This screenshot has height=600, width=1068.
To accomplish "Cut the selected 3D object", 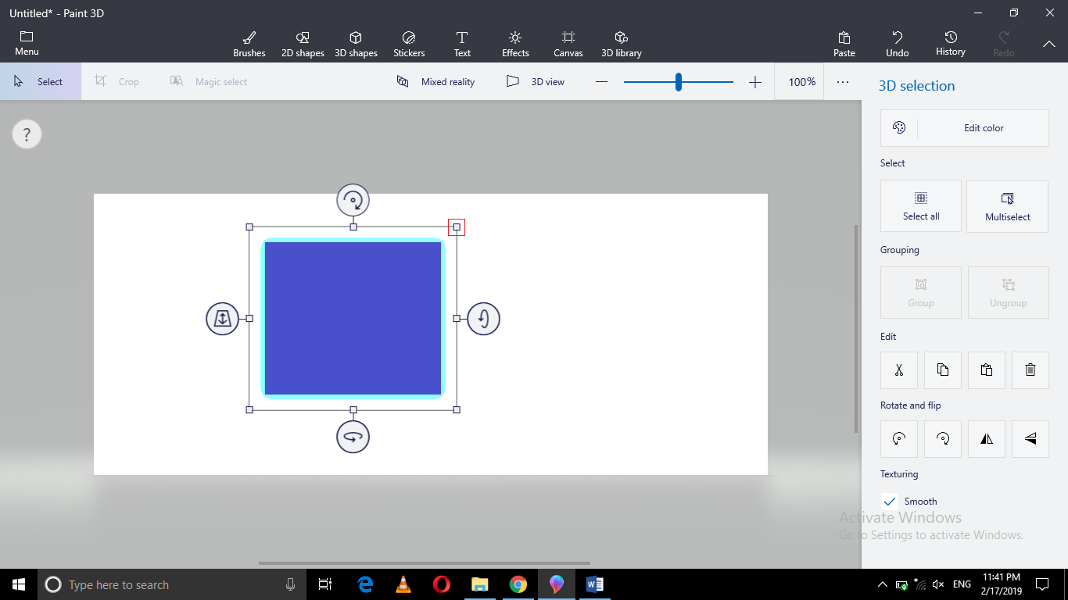I will [898, 370].
